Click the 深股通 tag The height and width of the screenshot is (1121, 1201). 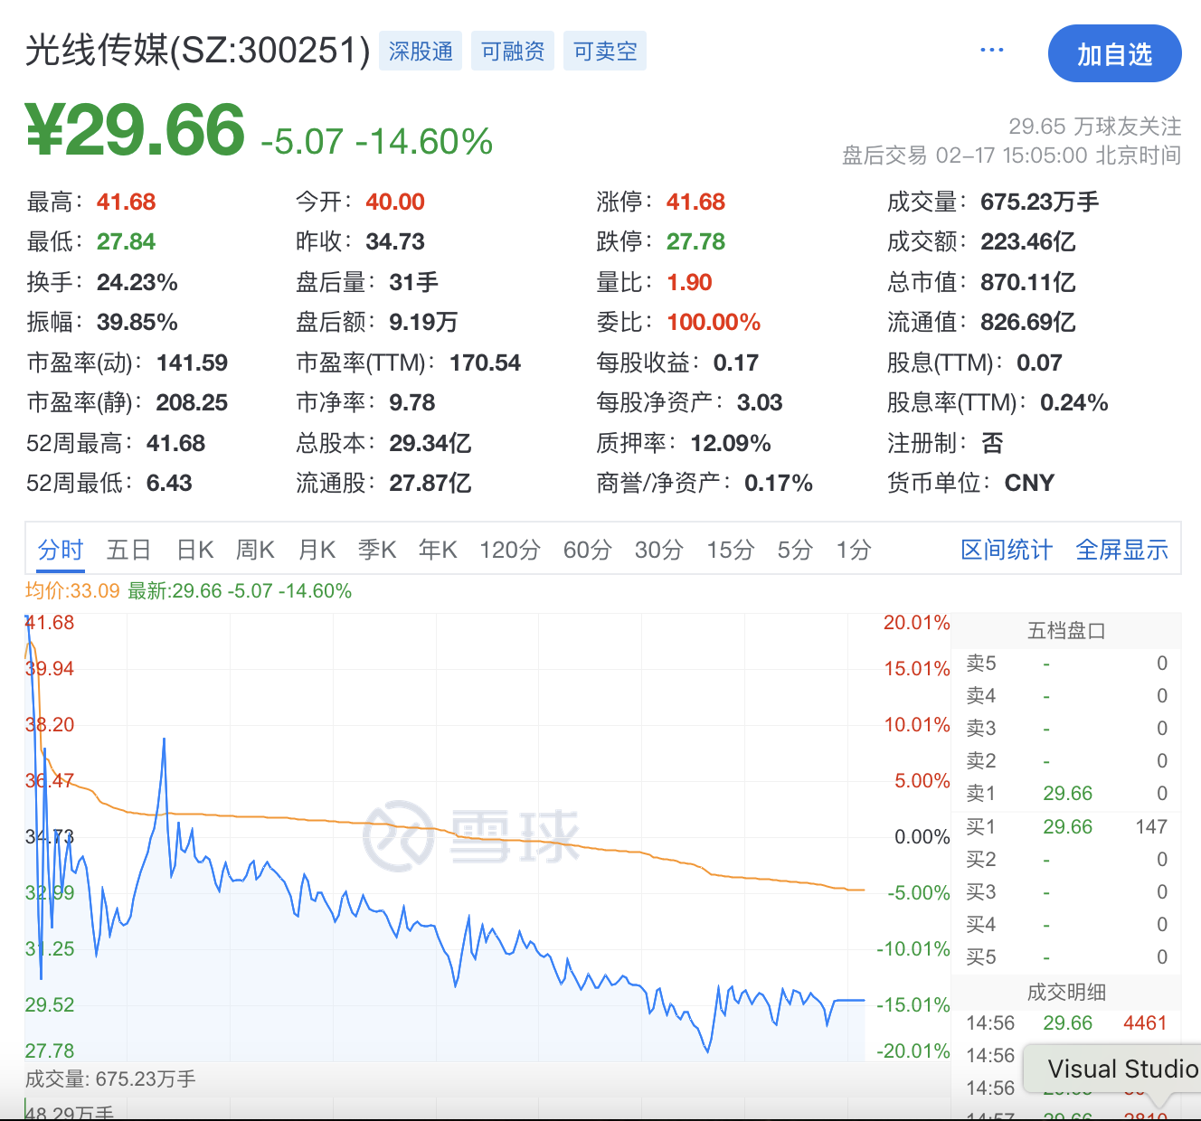421,51
